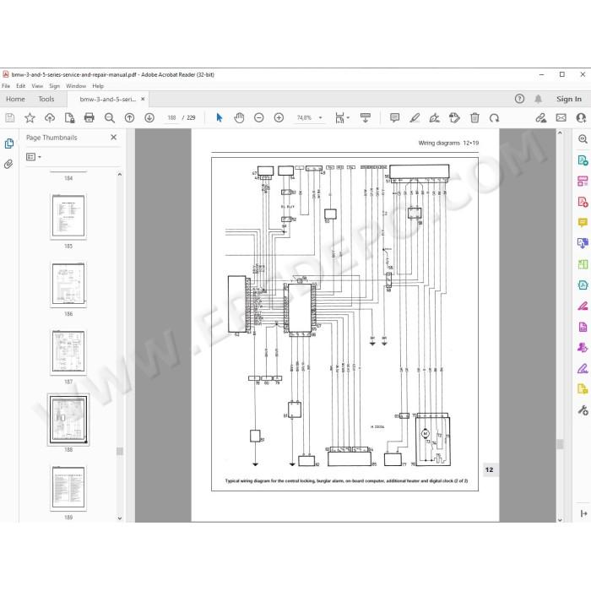Open the Attachments paperclip panel
The height and width of the screenshot is (591, 591).
(x=8, y=164)
